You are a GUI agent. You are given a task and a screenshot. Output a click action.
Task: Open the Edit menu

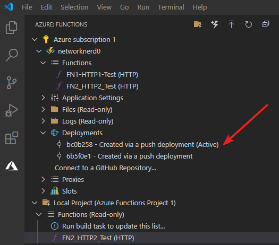(46, 7)
